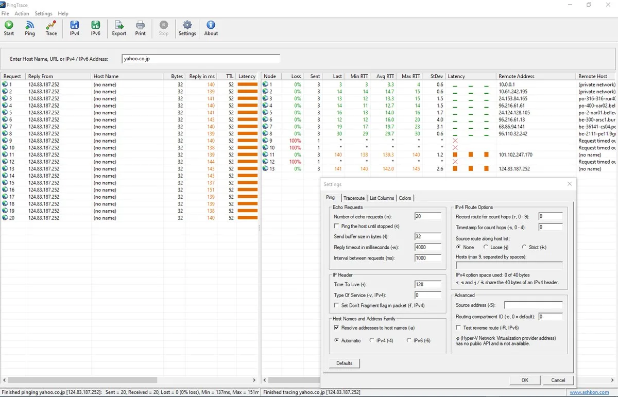
Task: Click the Export toolbar icon
Action: pyautogui.click(x=119, y=25)
